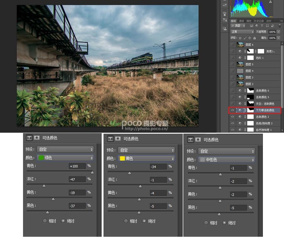Toggle the layer filter on/off switch
The width and height of the screenshot is (284, 237).
coord(280,26)
